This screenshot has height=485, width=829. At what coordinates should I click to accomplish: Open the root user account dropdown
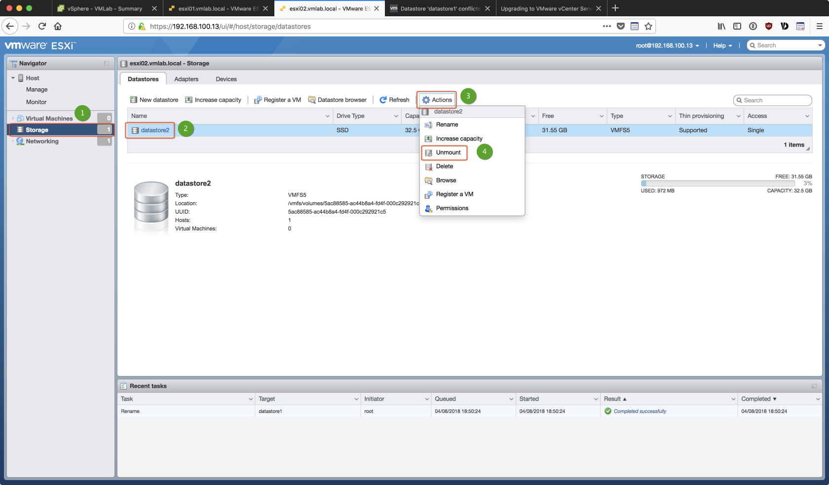pos(667,45)
